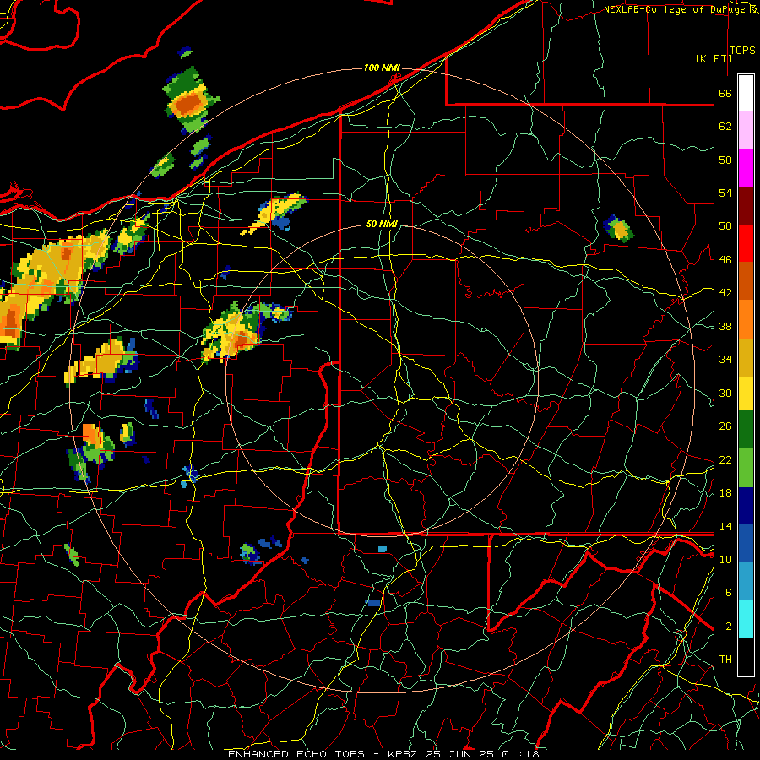The width and height of the screenshot is (760, 760).
Task: Click the small blue rectangle echo on the yellow highway in the south
Action: (x=372, y=602)
